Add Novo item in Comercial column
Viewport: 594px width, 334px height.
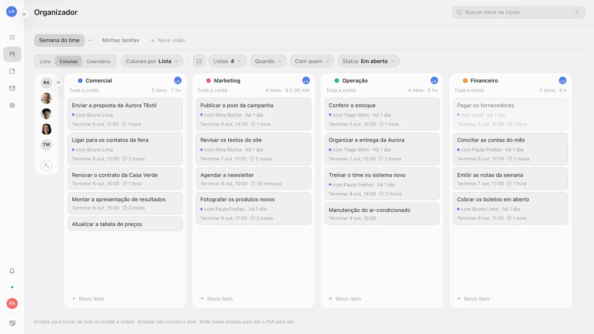88,299
